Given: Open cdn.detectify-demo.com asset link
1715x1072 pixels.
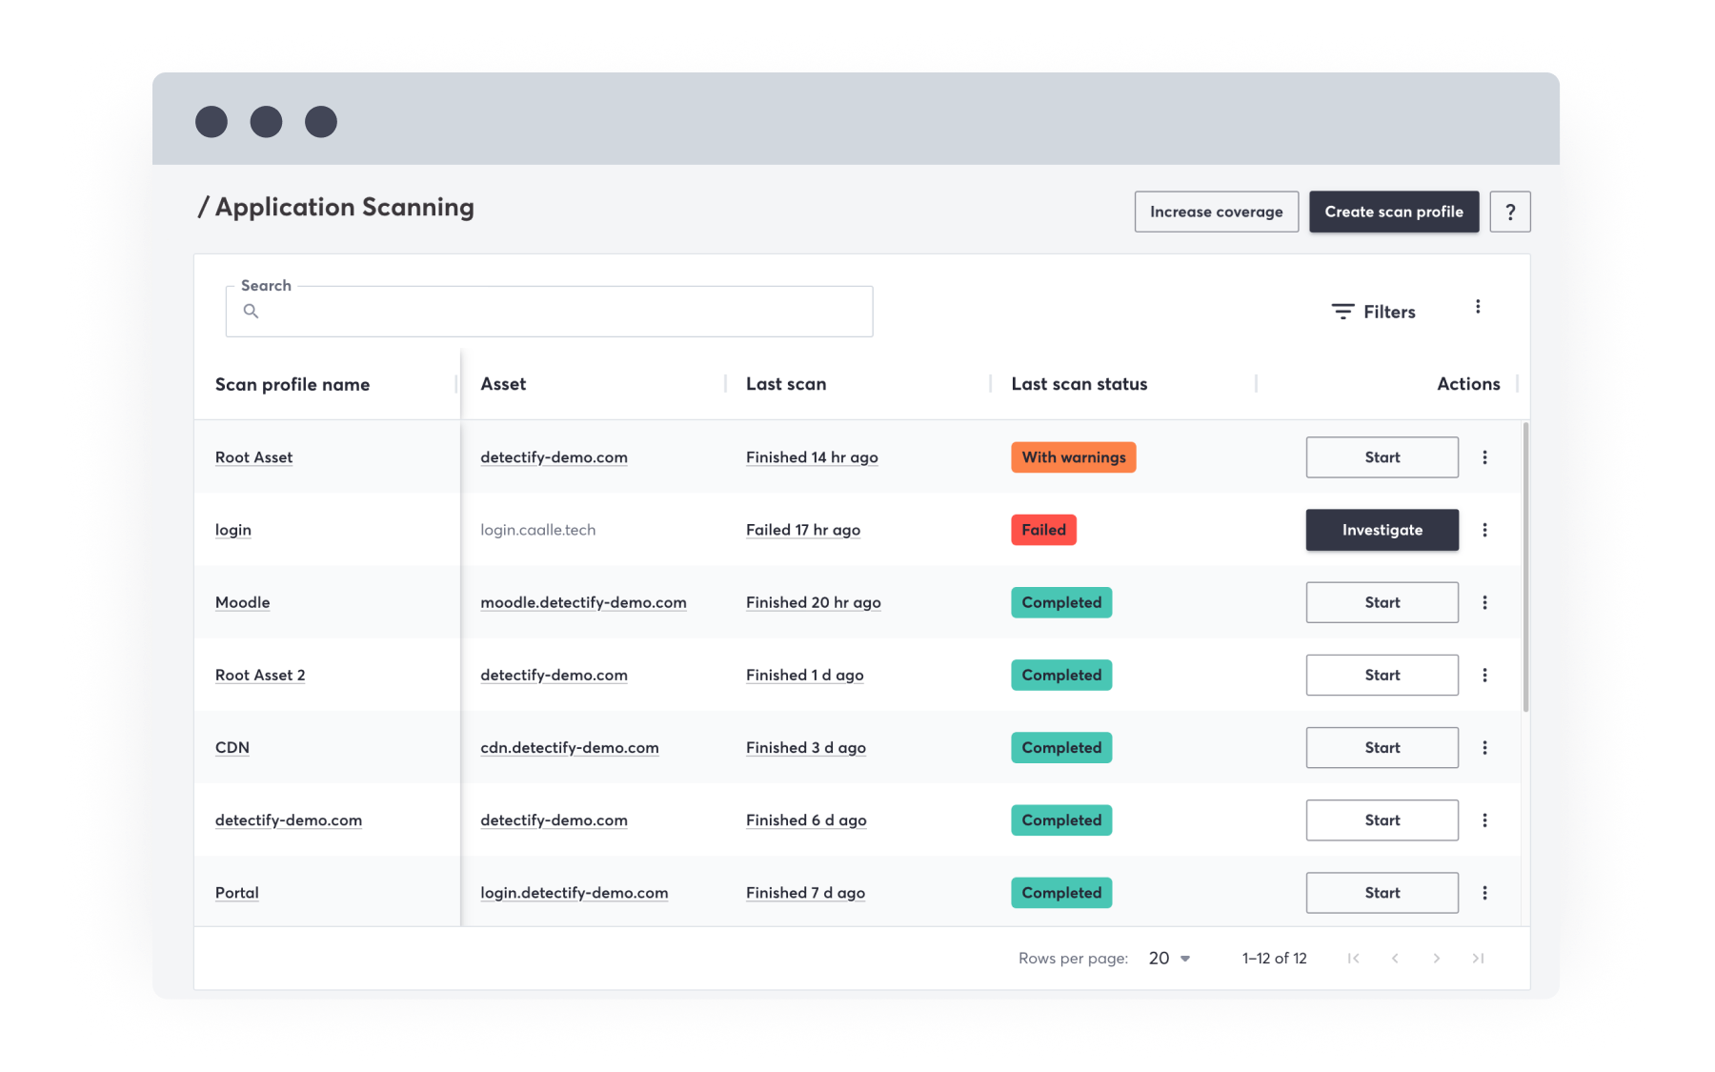Looking at the screenshot, I should pos(570,747).
